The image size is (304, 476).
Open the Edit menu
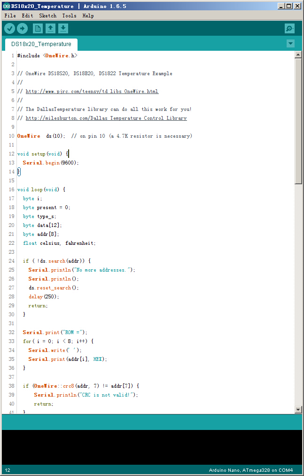click(x=27, y=16)
